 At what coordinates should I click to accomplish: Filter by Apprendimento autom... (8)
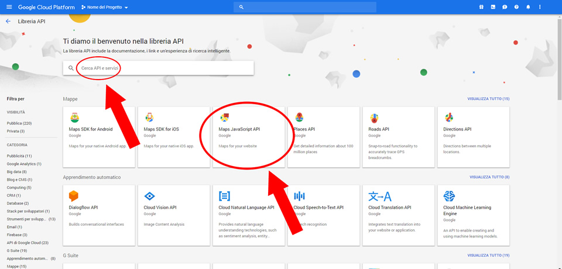31,258
